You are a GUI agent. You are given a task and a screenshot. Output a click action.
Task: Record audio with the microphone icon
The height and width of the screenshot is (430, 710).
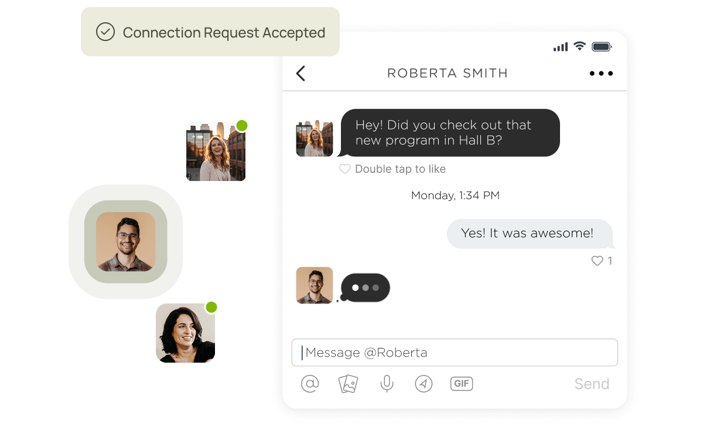[x=387, y=384]
